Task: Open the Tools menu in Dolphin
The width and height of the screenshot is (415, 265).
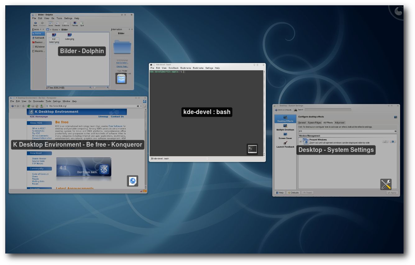Action: [x=59, y=18]
